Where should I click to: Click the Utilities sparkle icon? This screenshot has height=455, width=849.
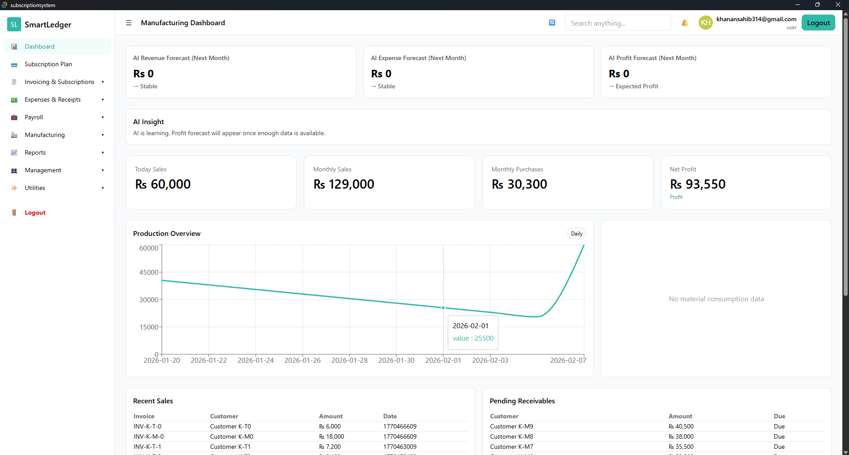[x=14, y=188]
